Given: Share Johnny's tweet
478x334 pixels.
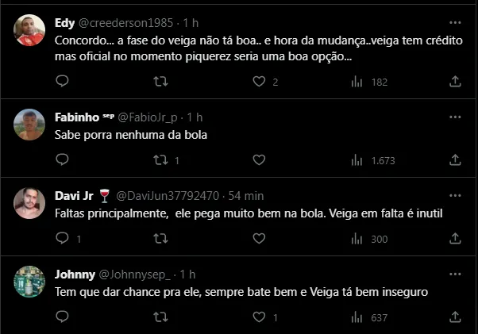Looking at the screenshot, I should coord(455,317).
